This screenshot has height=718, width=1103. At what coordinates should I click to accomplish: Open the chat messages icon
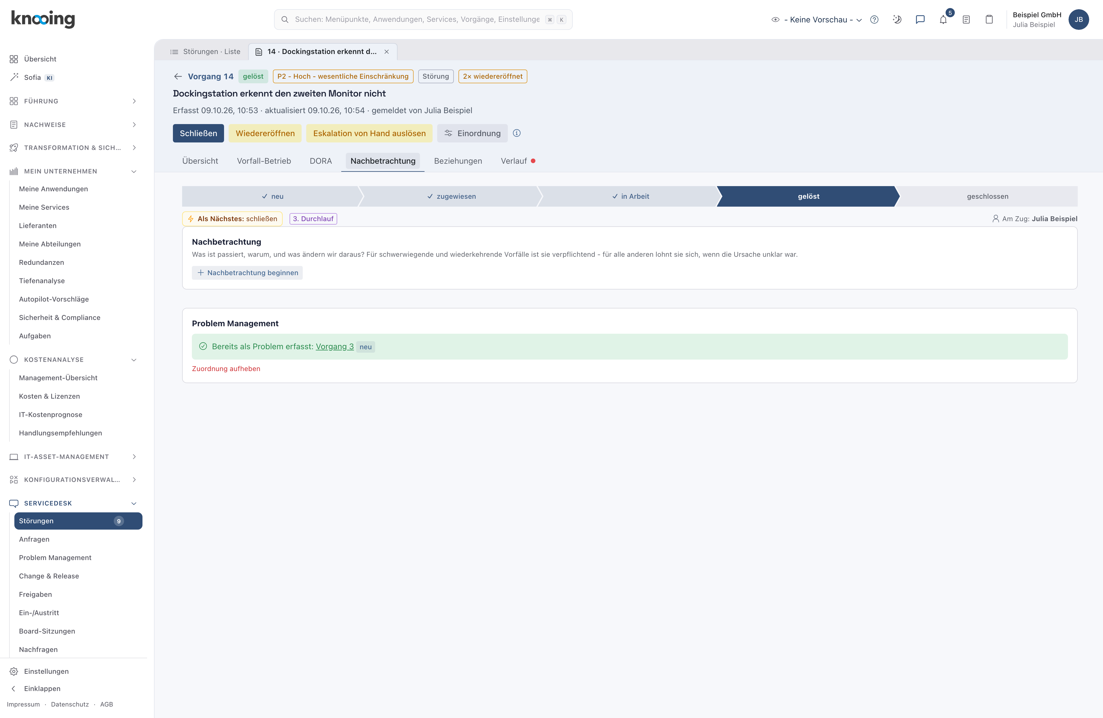pos(920,20)
